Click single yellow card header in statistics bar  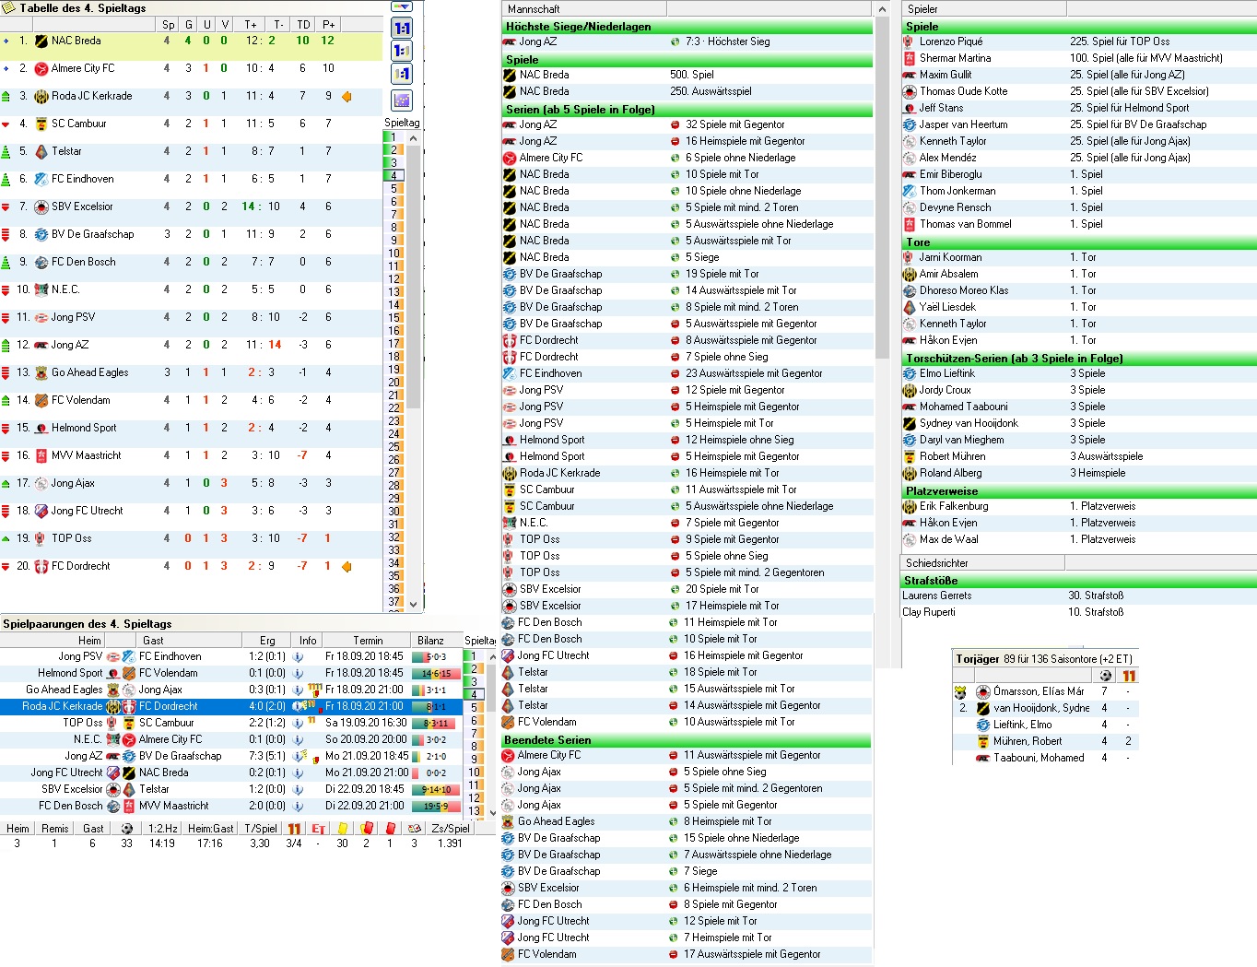343,829
